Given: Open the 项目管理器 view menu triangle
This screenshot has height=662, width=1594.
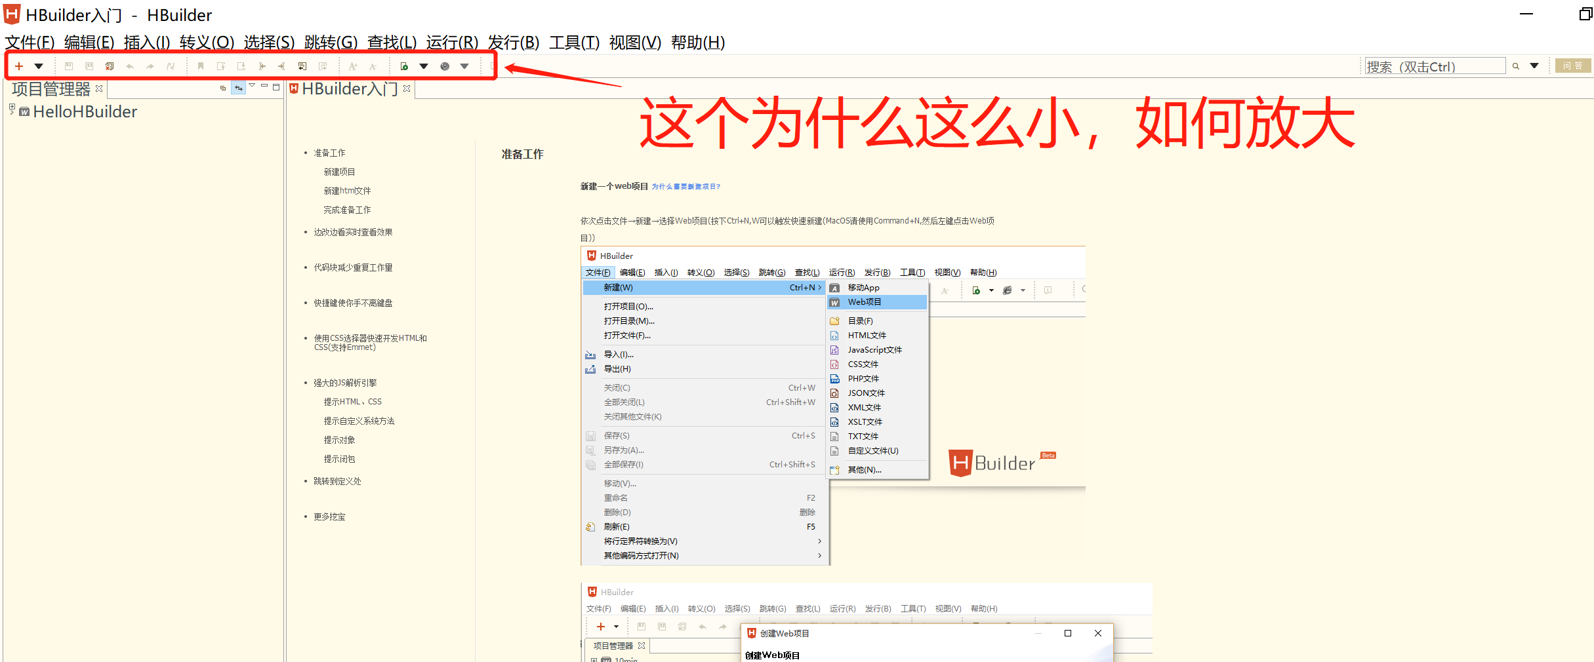Looking at the screenshot, I should click(252, 86).
